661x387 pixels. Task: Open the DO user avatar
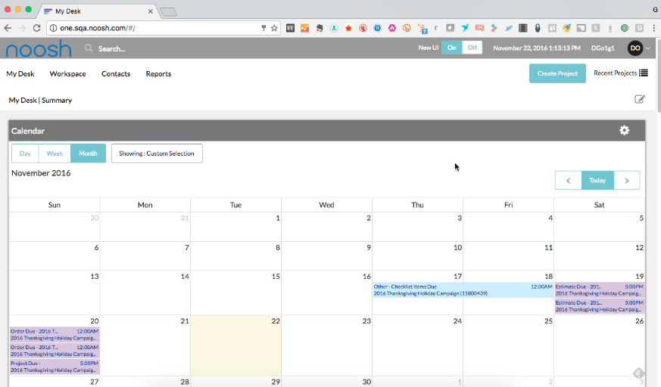(635, 48)
